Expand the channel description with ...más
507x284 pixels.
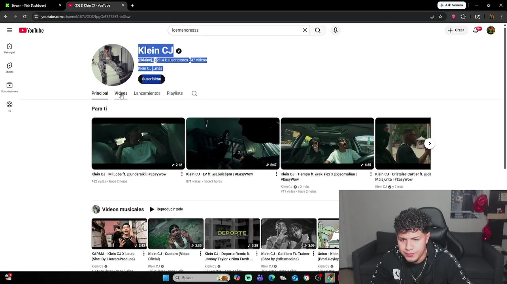coord(158,69)
